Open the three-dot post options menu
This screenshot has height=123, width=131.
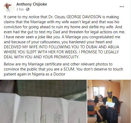(x=122, y=7)
